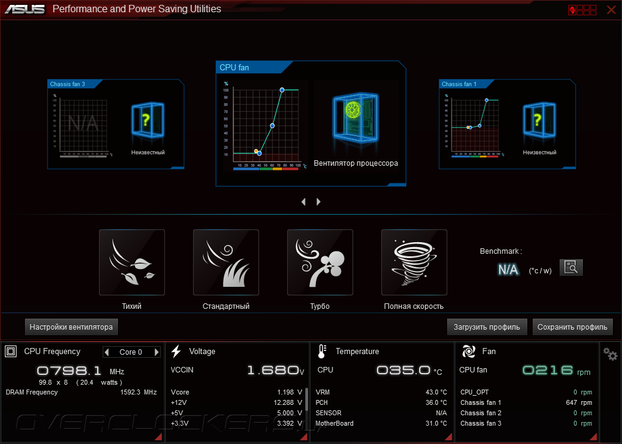Select the Турбо fan mode icon
The width and height of the screenshot is (622, 444).
[320, 262]
